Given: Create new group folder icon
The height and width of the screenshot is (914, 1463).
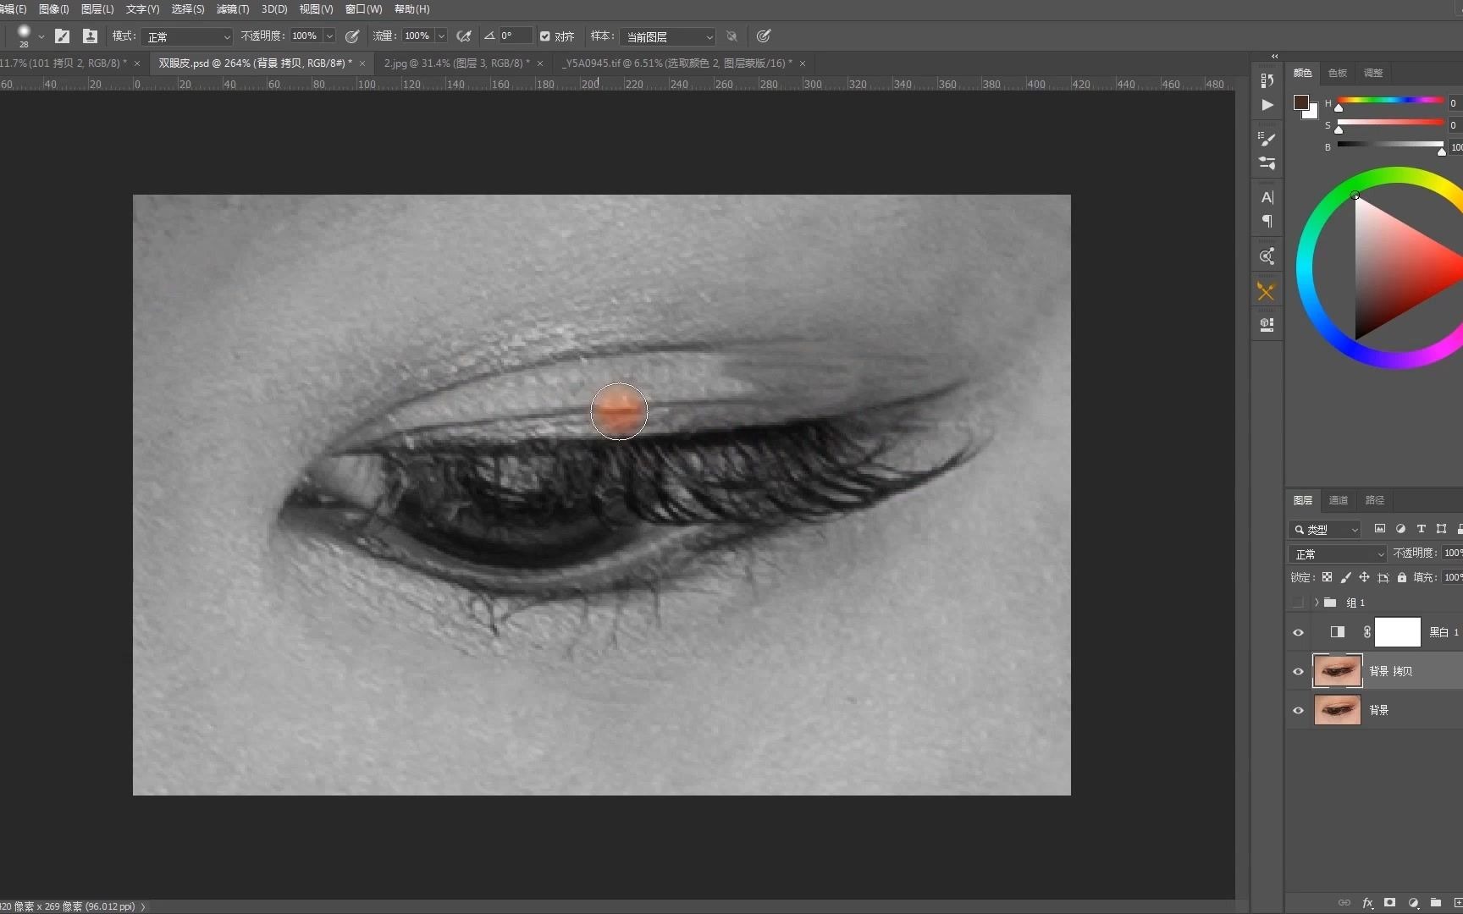Looking at the screenshot, I should point(1436,903).
